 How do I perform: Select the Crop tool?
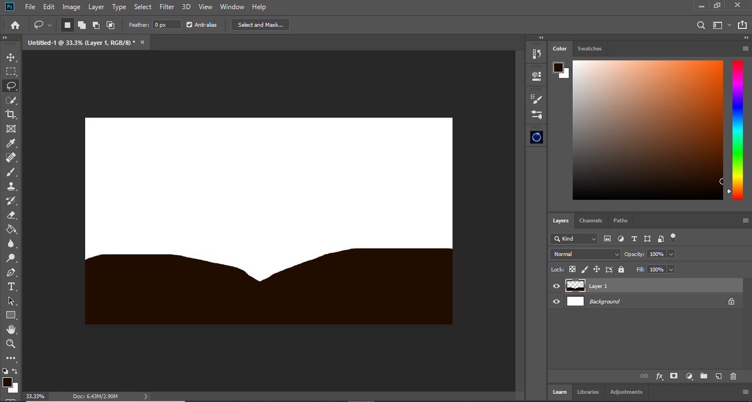point(11,115)
